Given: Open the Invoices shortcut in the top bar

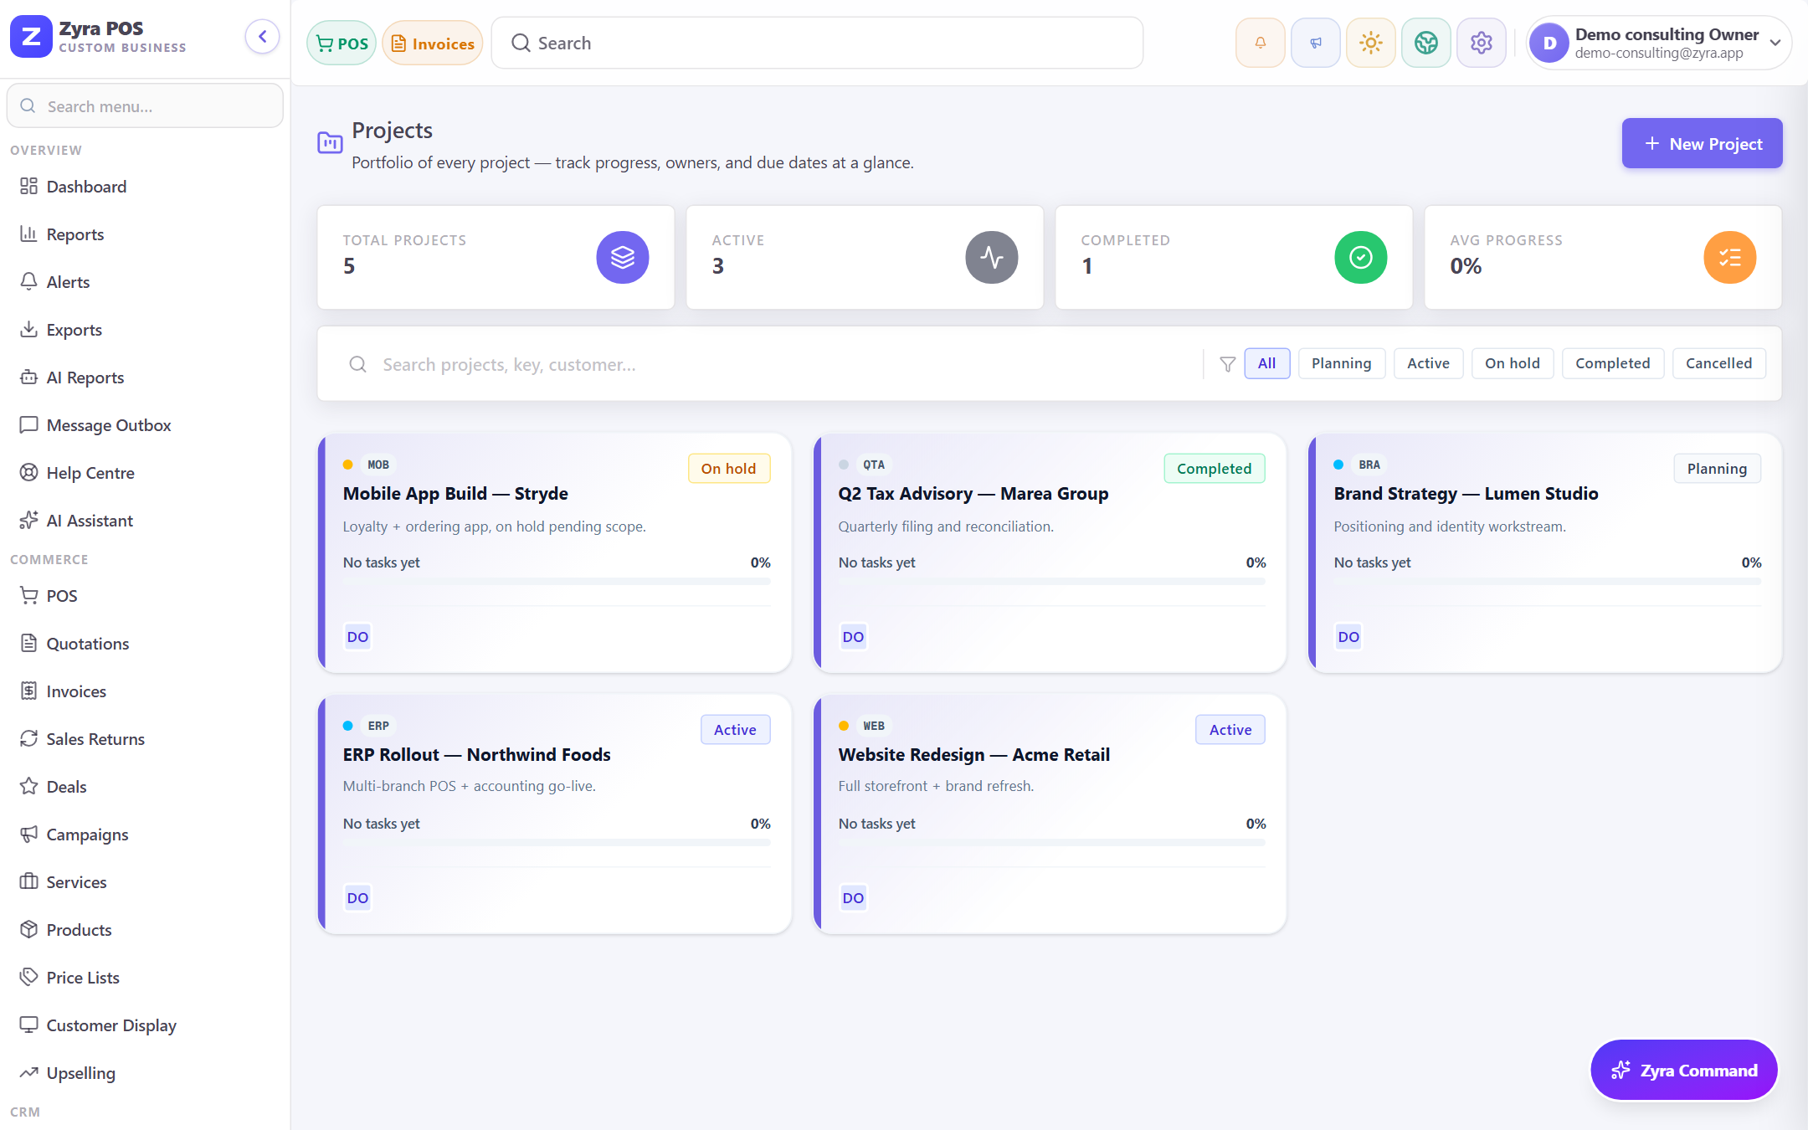Looking at the screenshot, I should point(433,44).
